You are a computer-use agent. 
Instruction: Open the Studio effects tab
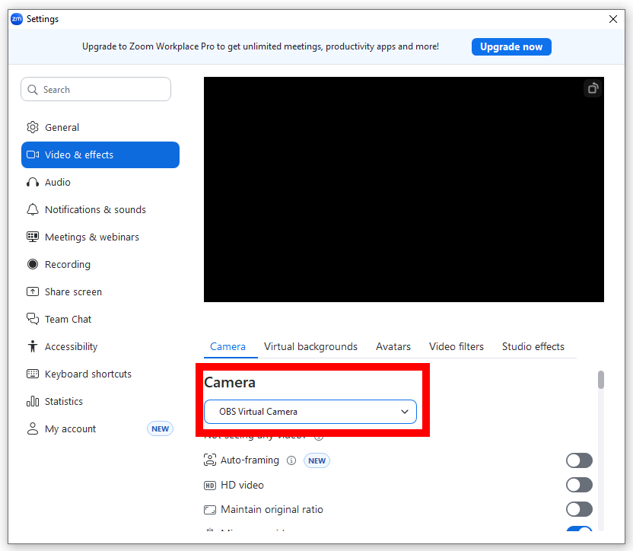click(533, 346)
